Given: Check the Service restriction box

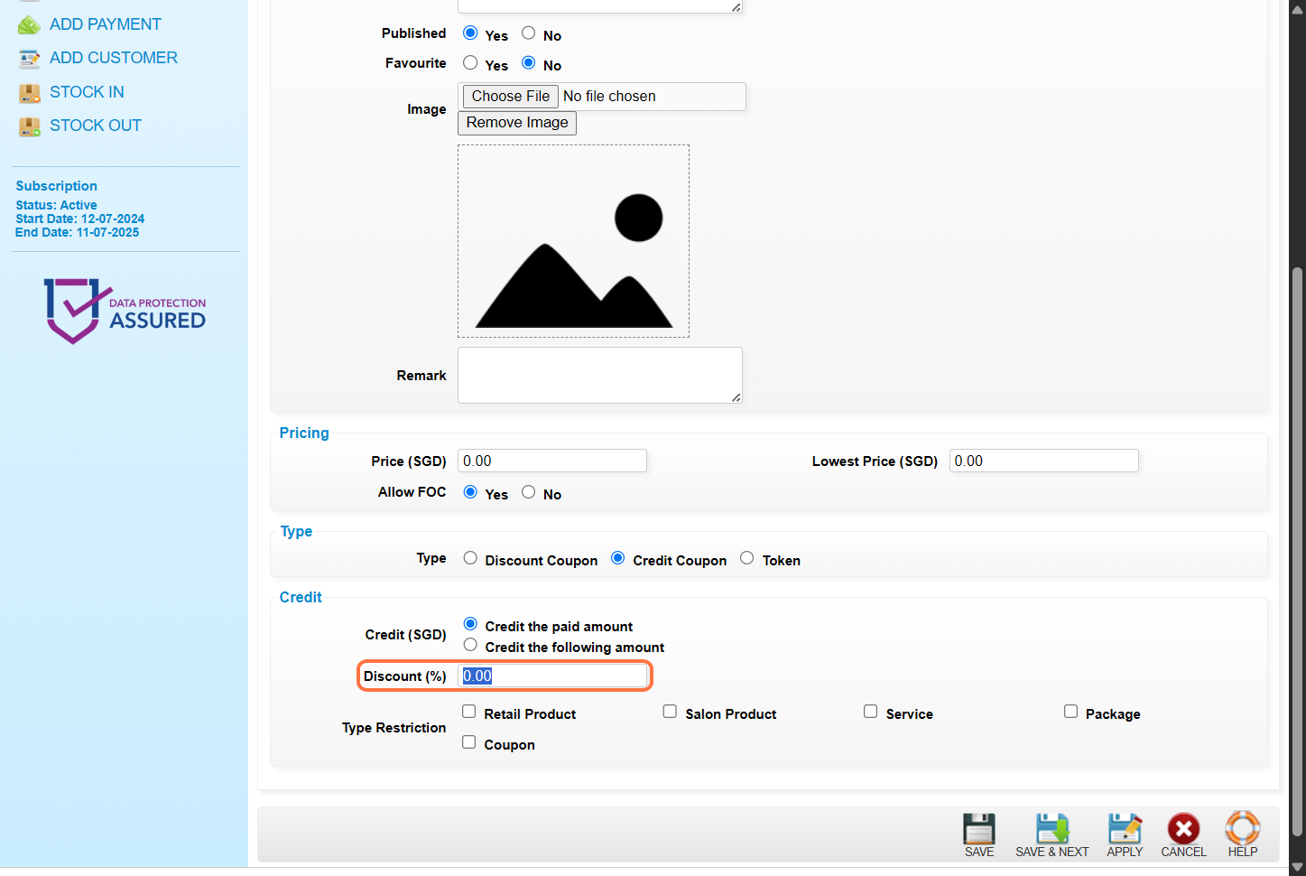Looking at the screenshot, I should (x=870, y=712).
